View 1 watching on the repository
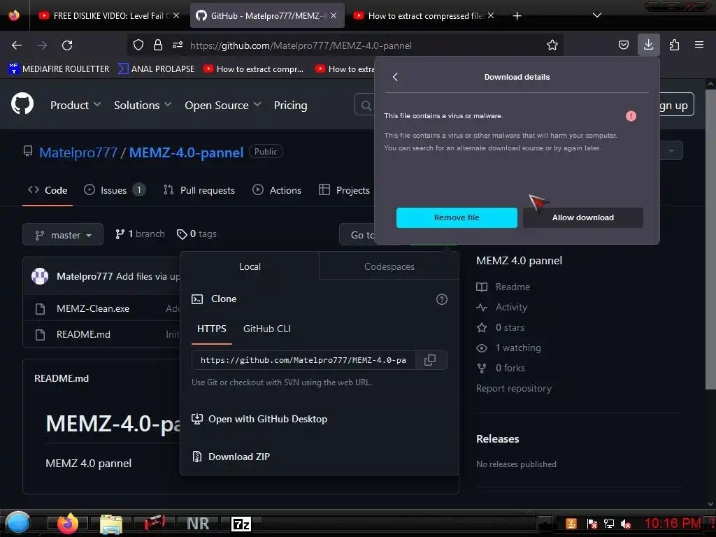This screenshot has height=537, width=716. pyautogui.click(x=509, y=348)
